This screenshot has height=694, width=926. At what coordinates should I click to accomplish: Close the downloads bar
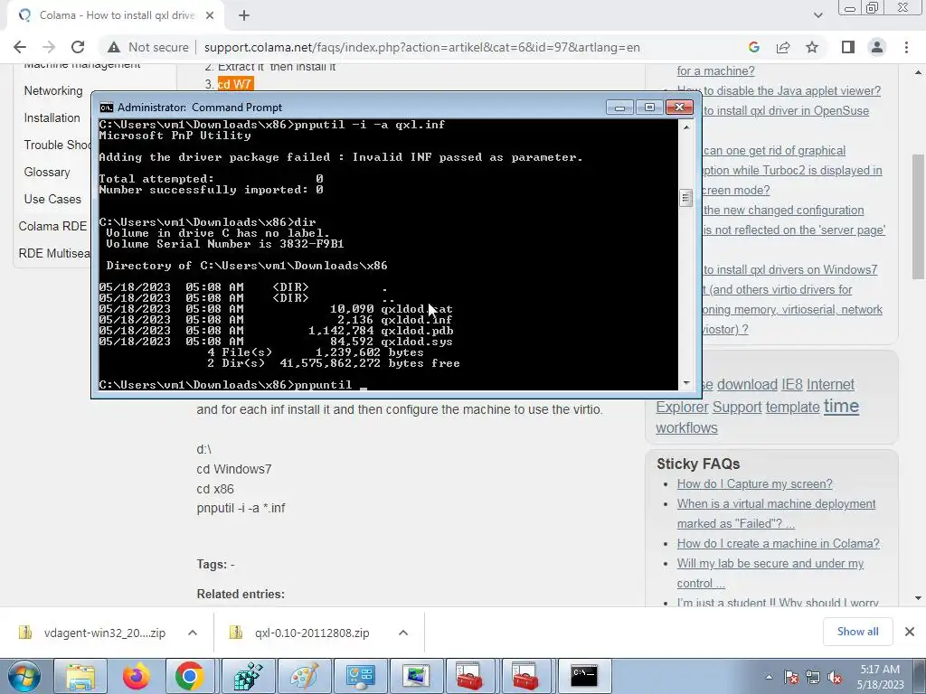[x=910, y=632]
